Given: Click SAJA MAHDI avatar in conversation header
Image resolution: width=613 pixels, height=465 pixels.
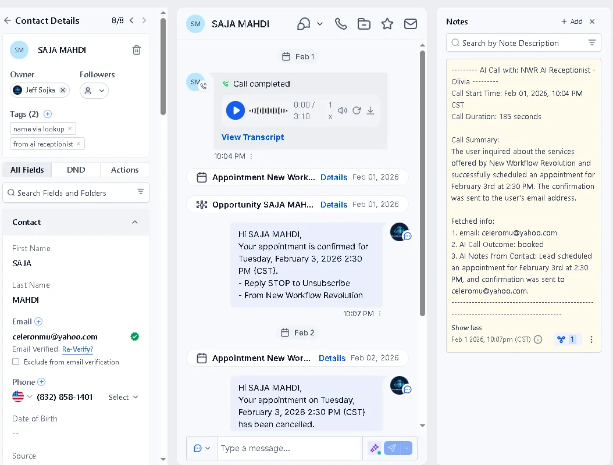Looking at the screenshot, I should [195, 24].
